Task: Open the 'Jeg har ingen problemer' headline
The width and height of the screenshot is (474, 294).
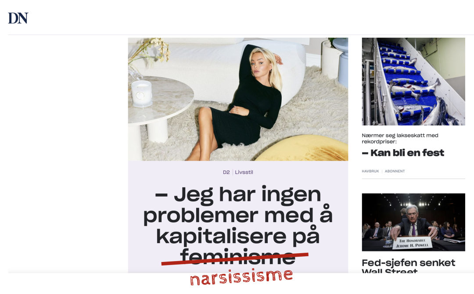Action: point(238,225)
